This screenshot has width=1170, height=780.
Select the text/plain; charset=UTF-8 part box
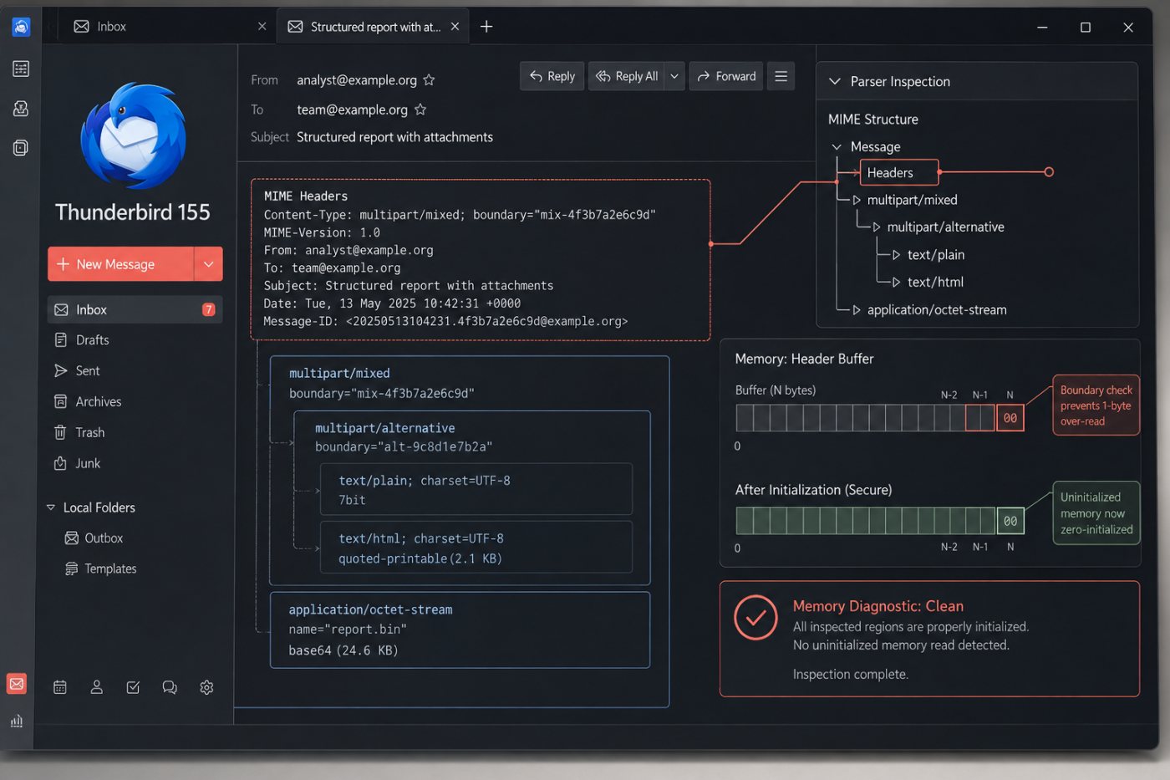[476, 489]
